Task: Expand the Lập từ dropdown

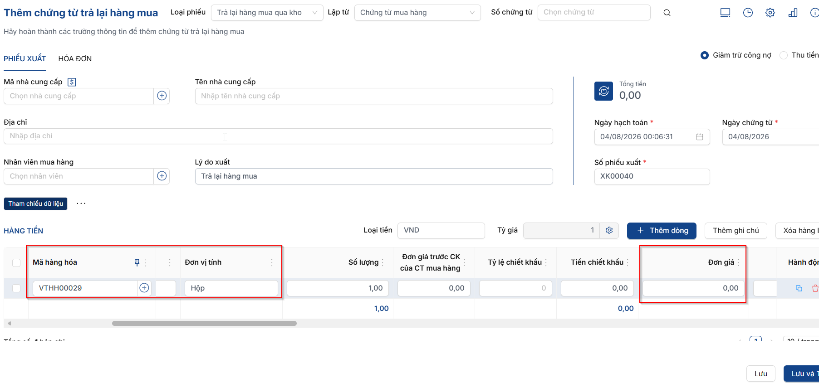Action: coord(417,13)
